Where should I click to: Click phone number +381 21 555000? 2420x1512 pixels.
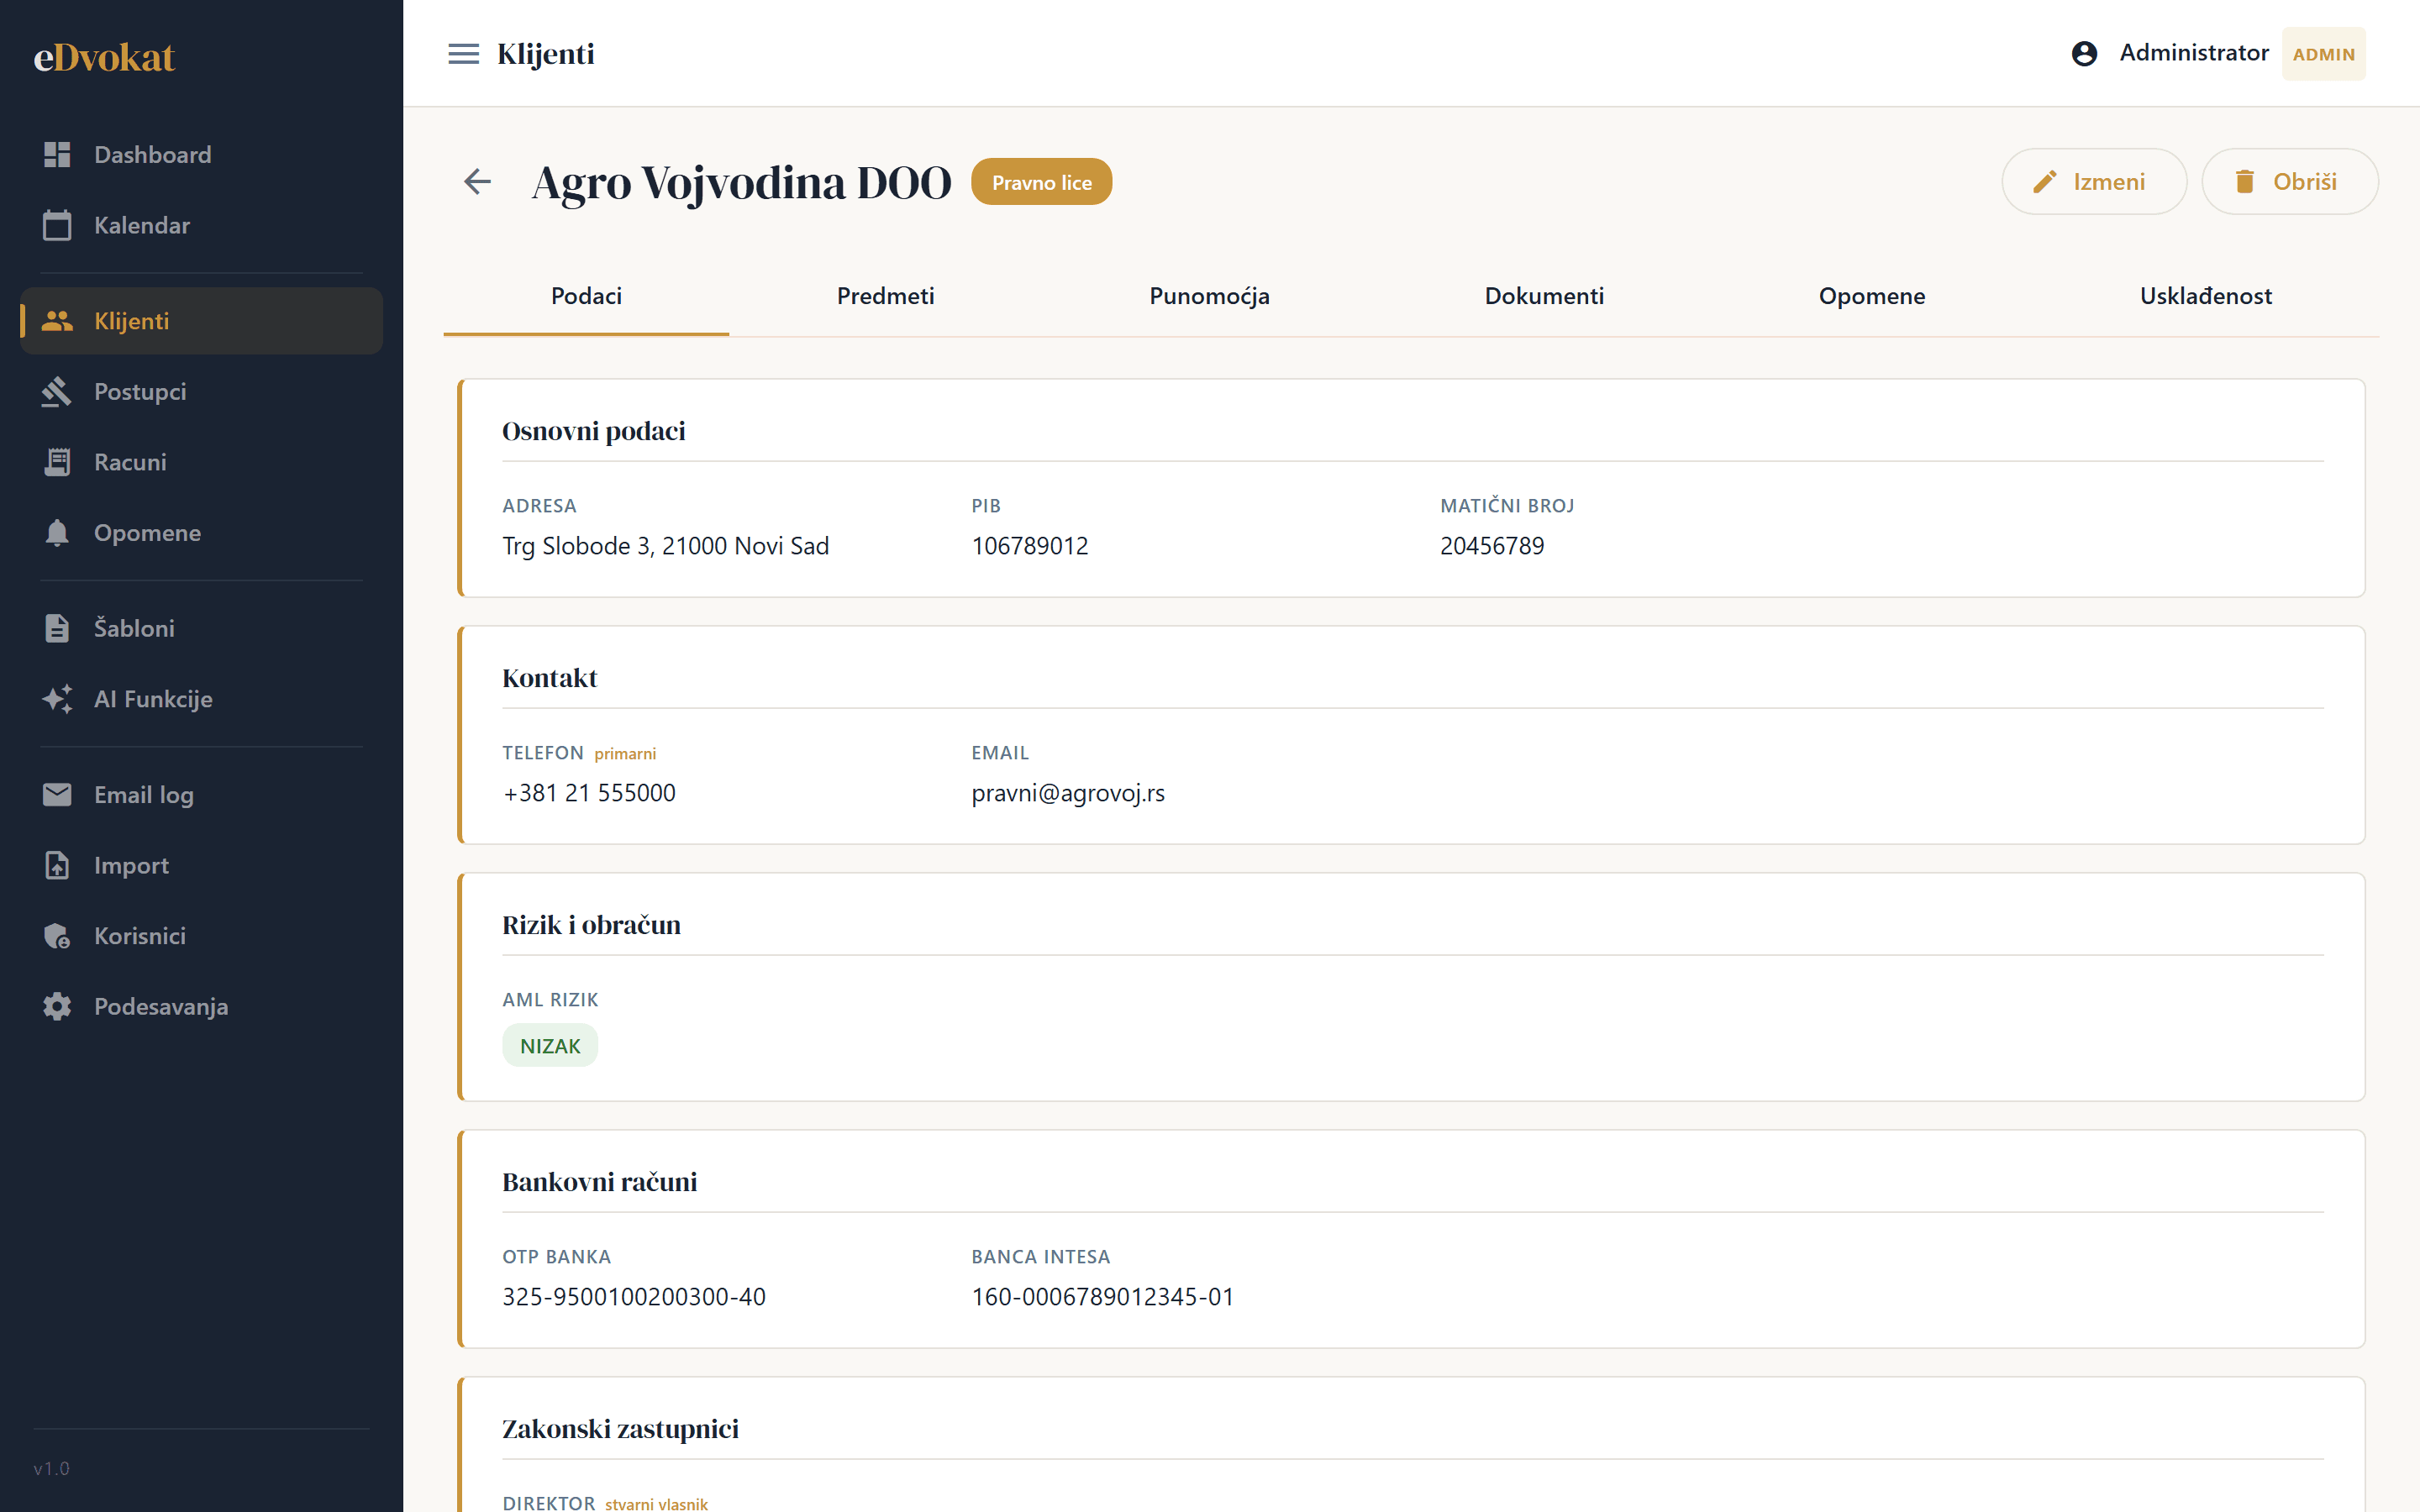[x=589, y=793]
